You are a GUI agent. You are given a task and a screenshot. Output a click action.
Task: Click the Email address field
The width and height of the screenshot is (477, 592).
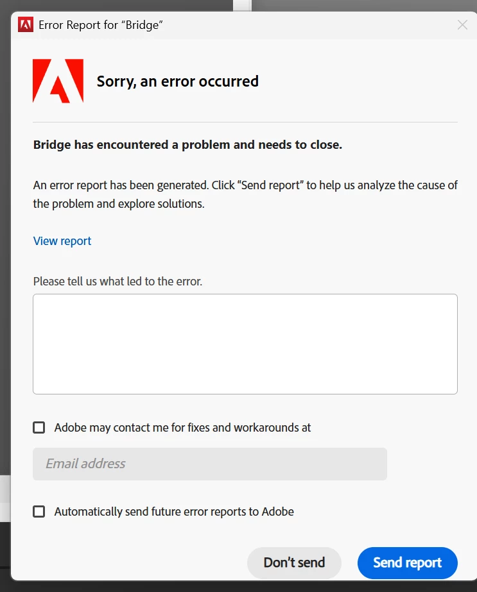point(210,464)
